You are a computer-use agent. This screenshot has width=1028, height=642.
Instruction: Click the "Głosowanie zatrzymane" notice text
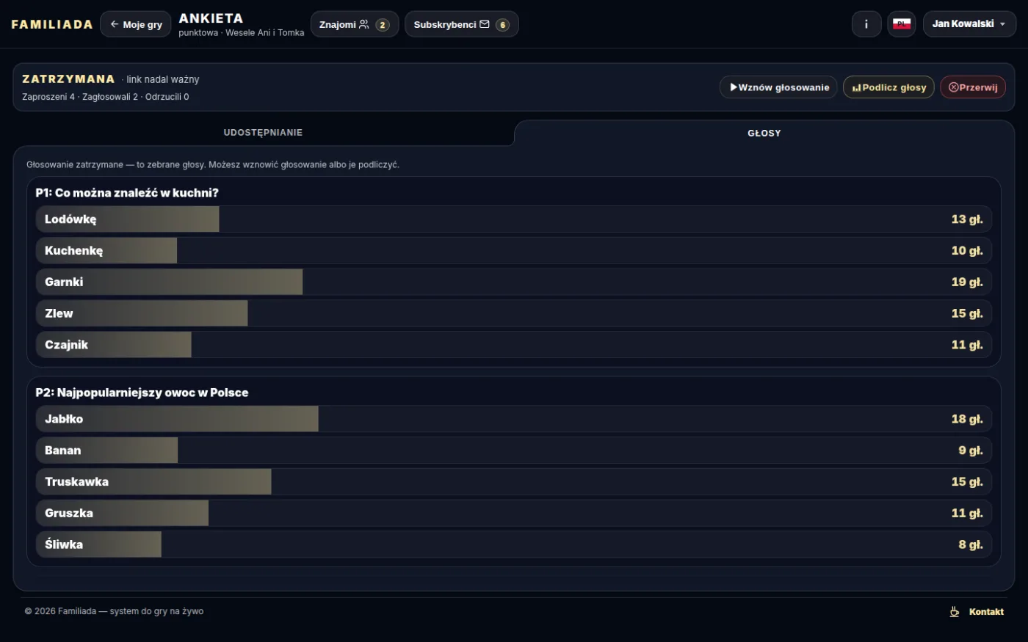point(213,165)
